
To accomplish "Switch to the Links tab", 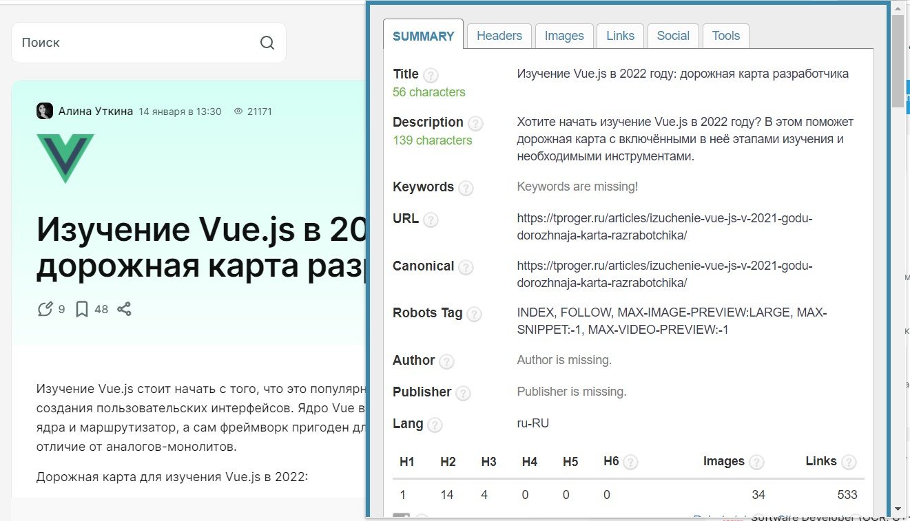I will pyautogui.click(x=621, y=36).
